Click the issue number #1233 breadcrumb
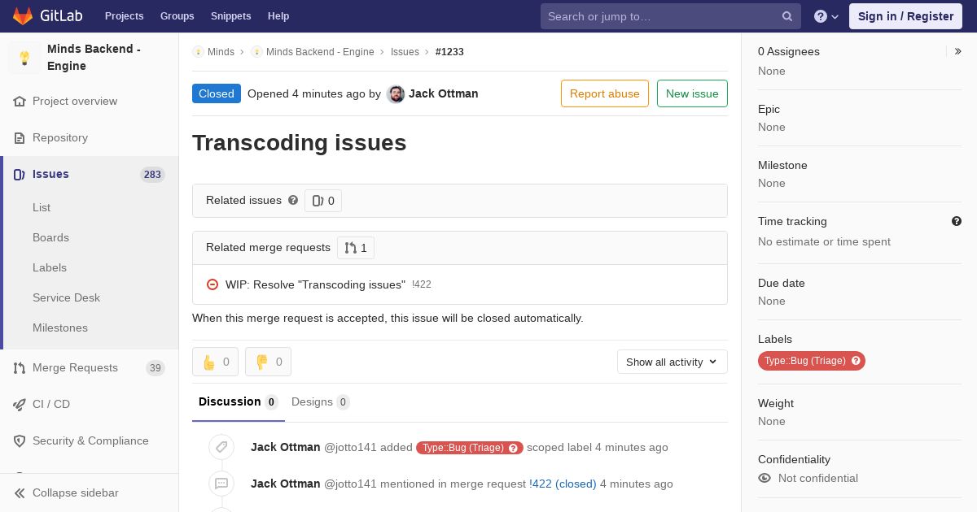The image size is (977, 512). click(449, 52)
